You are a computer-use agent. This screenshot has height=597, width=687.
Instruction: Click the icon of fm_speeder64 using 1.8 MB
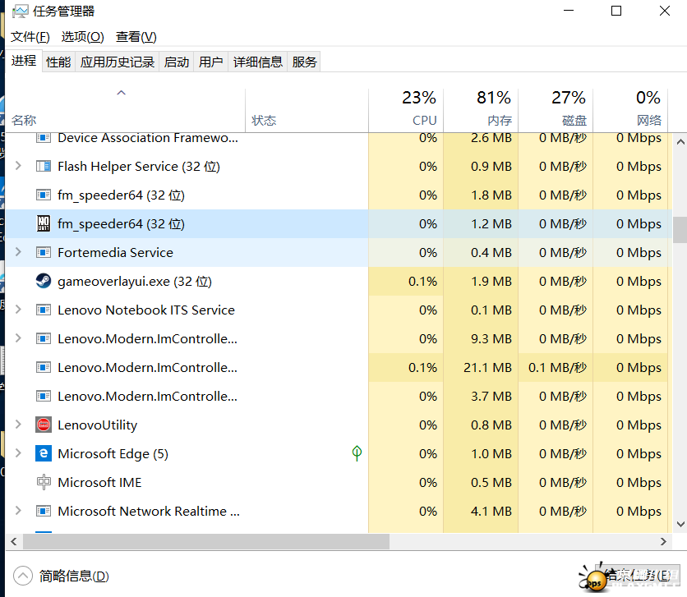(x=44, y=195)
